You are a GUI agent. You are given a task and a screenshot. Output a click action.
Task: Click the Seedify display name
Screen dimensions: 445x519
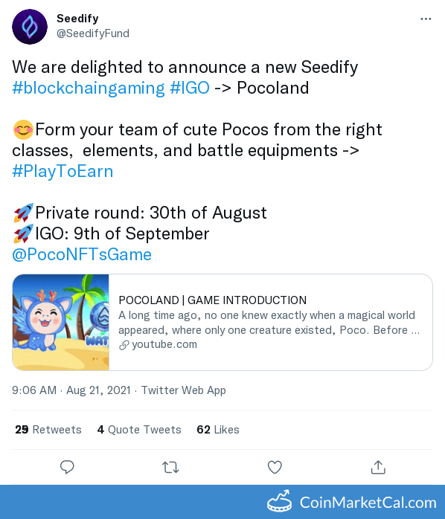[77, 19]
